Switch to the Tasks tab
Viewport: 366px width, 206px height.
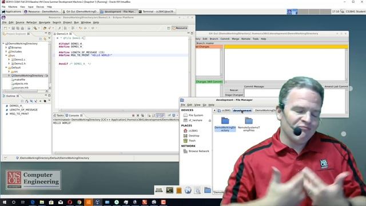[58, 116]
